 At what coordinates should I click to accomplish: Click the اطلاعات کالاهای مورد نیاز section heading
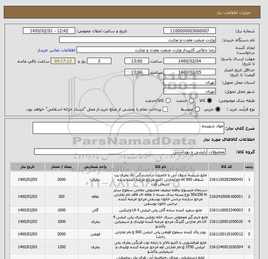click(229, 139)
